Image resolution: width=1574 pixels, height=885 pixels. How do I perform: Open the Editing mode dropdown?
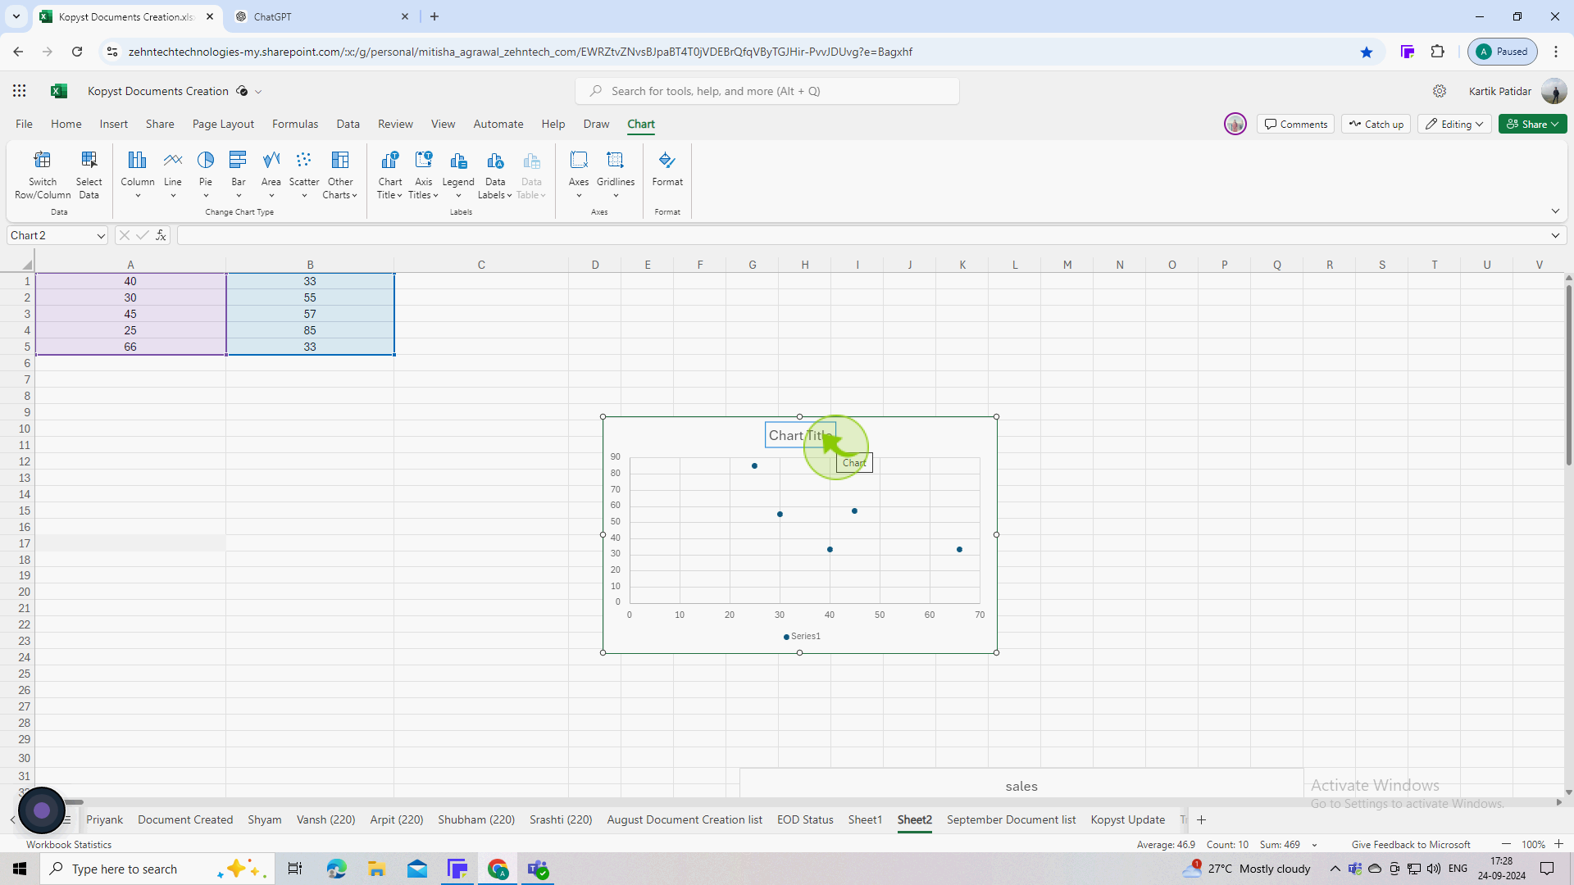tap(1454, 124)
